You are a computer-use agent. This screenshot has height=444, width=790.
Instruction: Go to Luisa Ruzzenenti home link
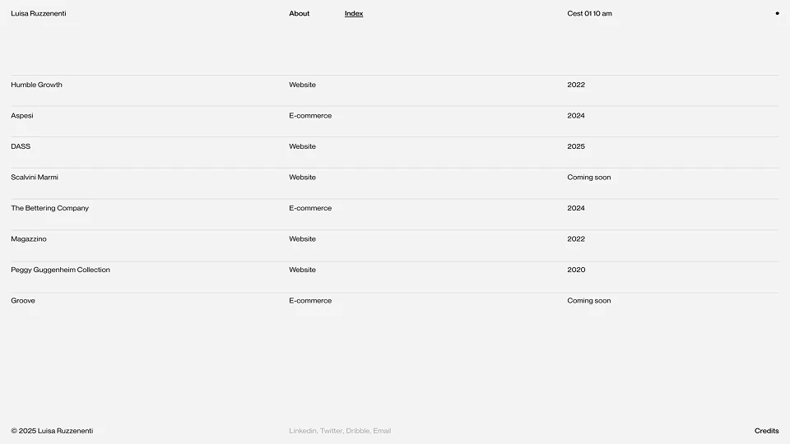39,13
